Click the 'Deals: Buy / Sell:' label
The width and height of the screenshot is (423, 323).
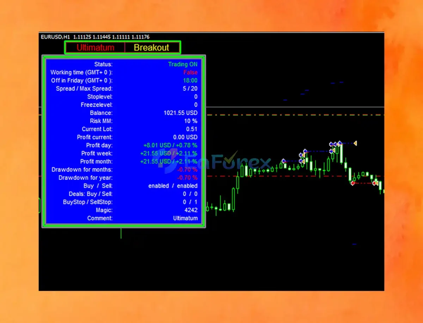tap(91, 194)
